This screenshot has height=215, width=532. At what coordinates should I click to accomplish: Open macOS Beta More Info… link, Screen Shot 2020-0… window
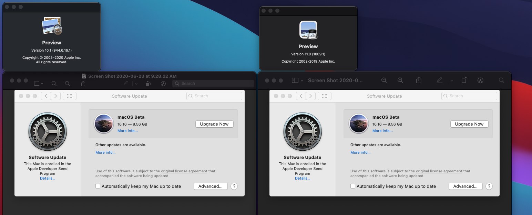(x=382, y=131)
